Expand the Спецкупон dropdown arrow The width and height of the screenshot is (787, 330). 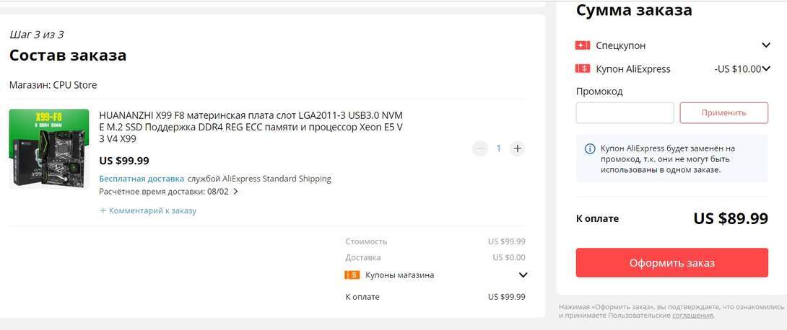coord(766,45)
